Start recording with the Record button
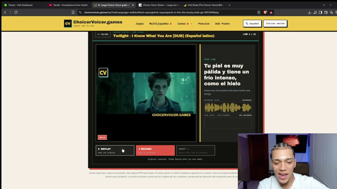This screenshot has width=337, height=189. tap(155, 150)
